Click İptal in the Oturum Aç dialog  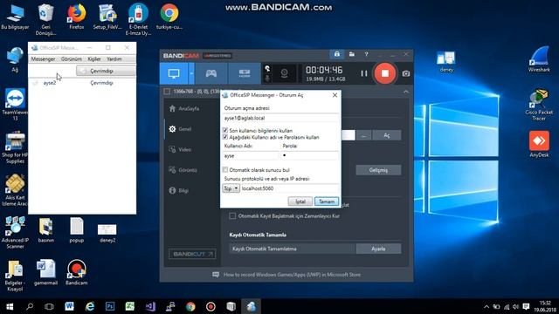(x=300, y=201)
